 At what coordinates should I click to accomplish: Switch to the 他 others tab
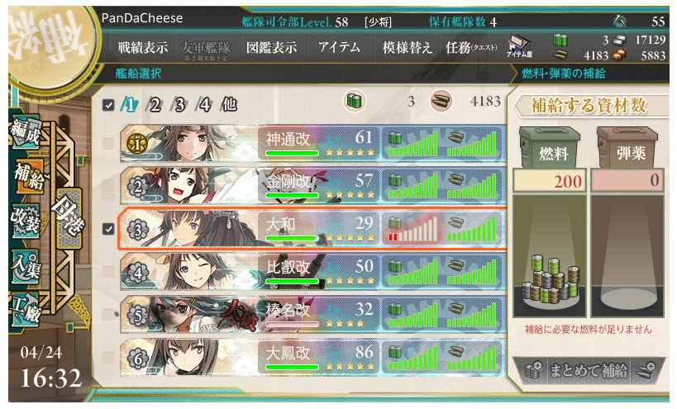point(229,104)
